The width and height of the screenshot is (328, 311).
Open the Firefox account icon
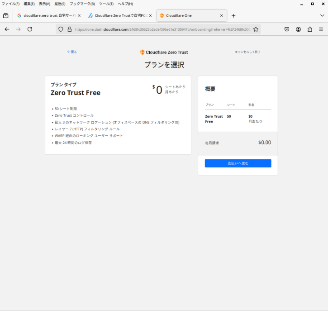coord(298,29)
